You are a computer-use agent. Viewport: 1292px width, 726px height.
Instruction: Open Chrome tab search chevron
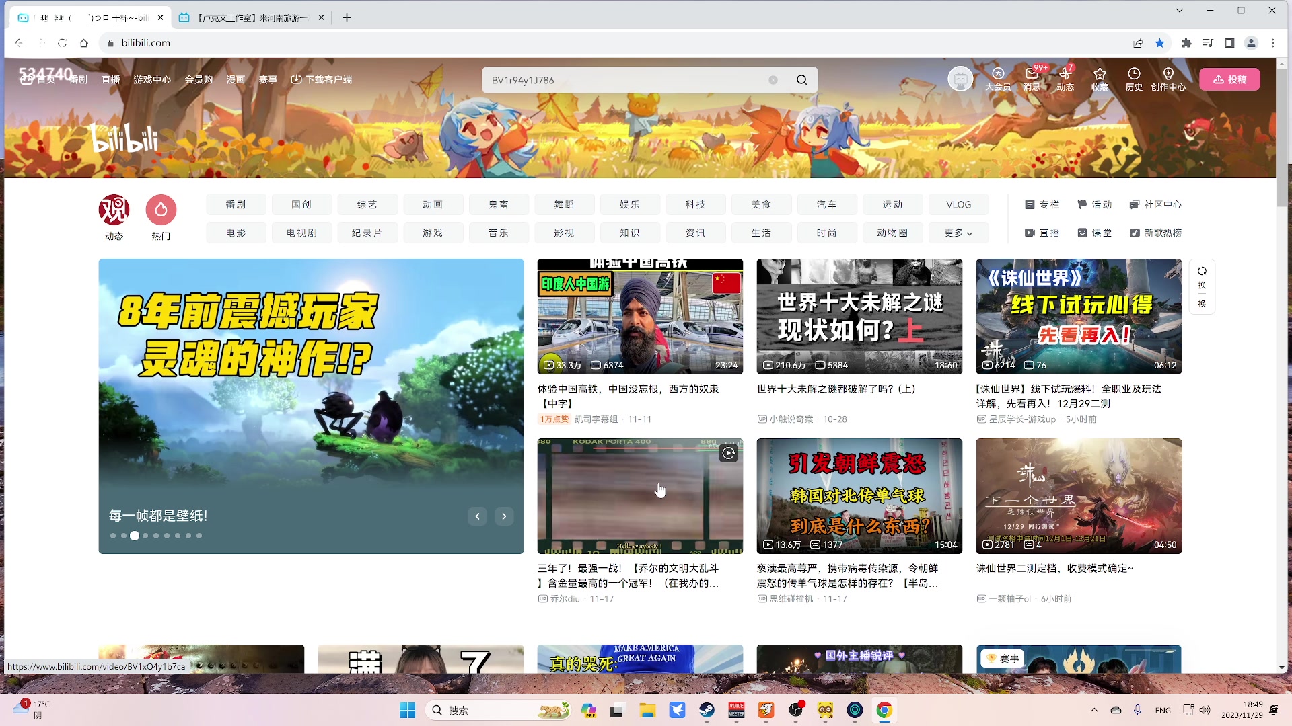(x=1179, y=11)
